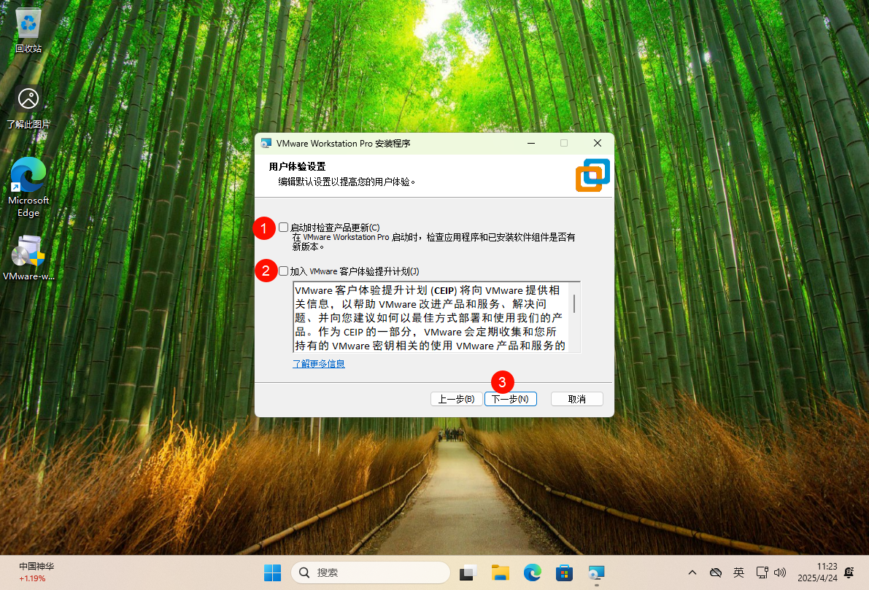Select the 了解此图片 desktop icon
The height and width of the screenshot is (590, 869).
(28, 108)
